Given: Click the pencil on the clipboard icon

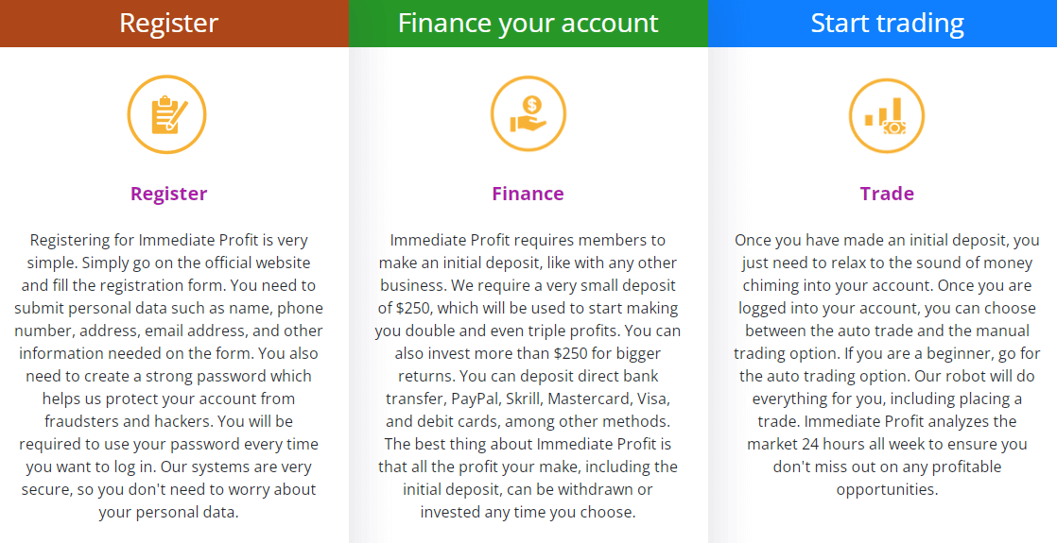Looking at the screenshot, I should pos(178,115).
